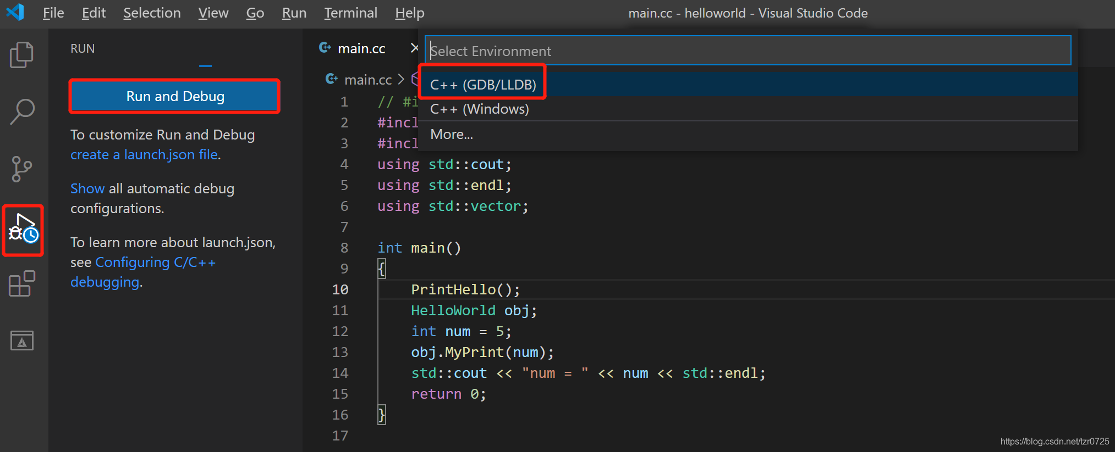
Task: Choose C++ (Windows) environment
Action: pyautogui.click(x=748, y=109)
